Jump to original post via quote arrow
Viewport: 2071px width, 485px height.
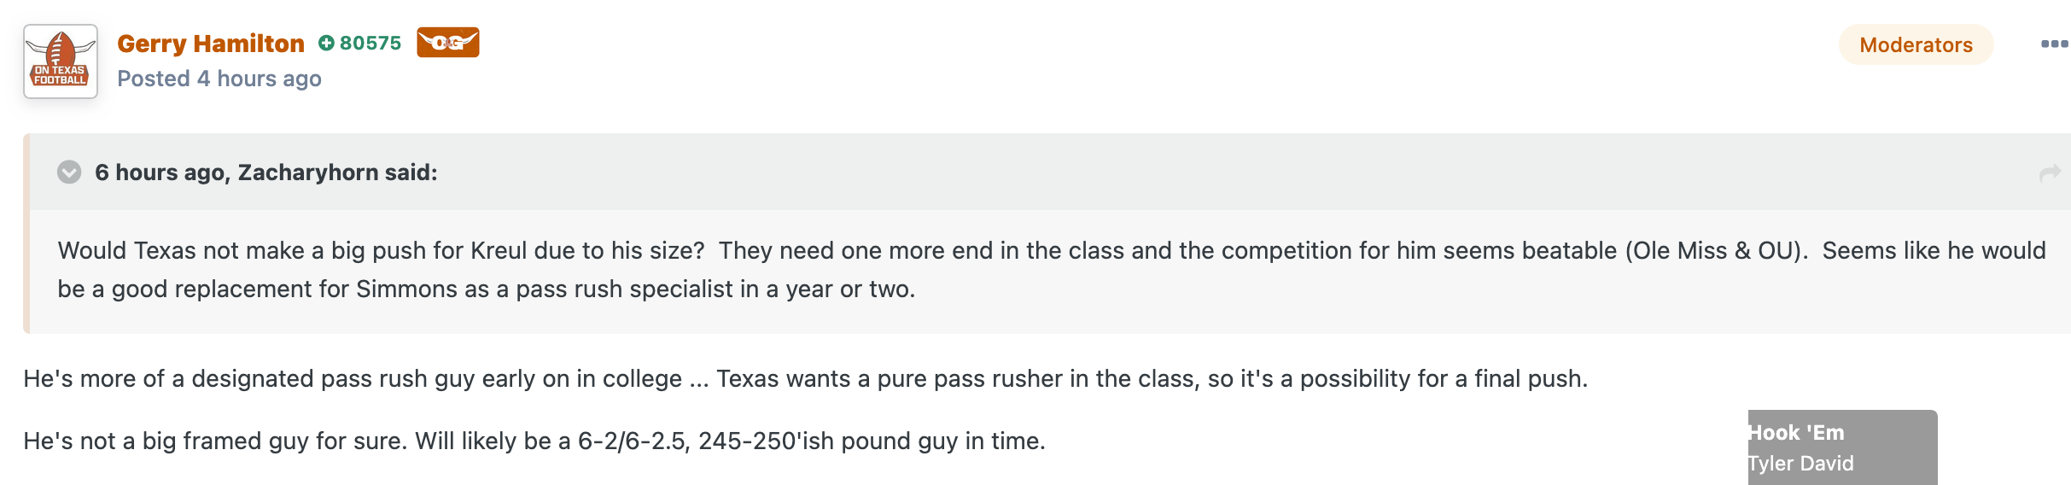[2050, 173]
